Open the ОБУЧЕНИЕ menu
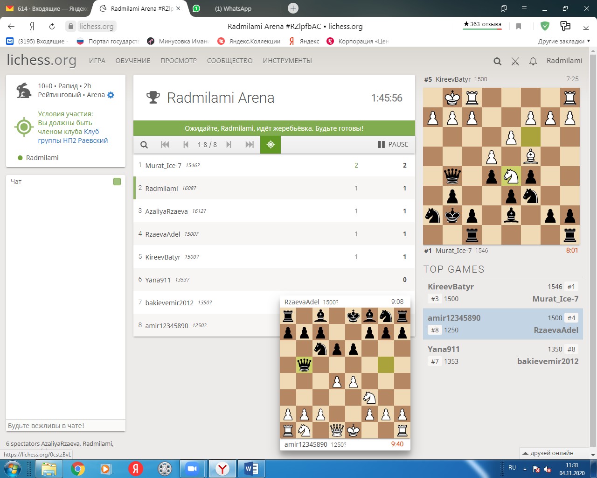Screen dimensions: 597x478 133,61
